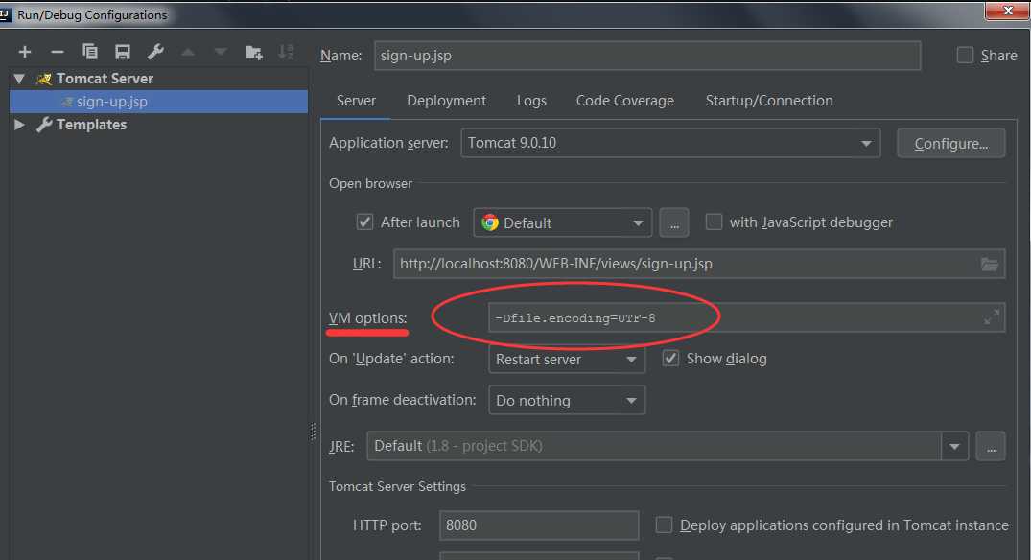Switch to the Server tab
This screenshot has width=1031, height=560.
pos(356,101)
